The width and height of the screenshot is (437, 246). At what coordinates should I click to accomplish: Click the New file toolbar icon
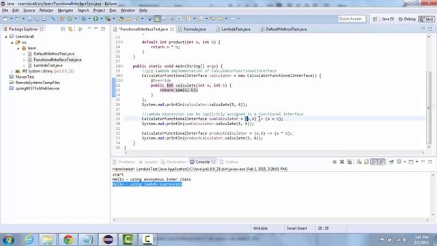[x=5, y=18]
